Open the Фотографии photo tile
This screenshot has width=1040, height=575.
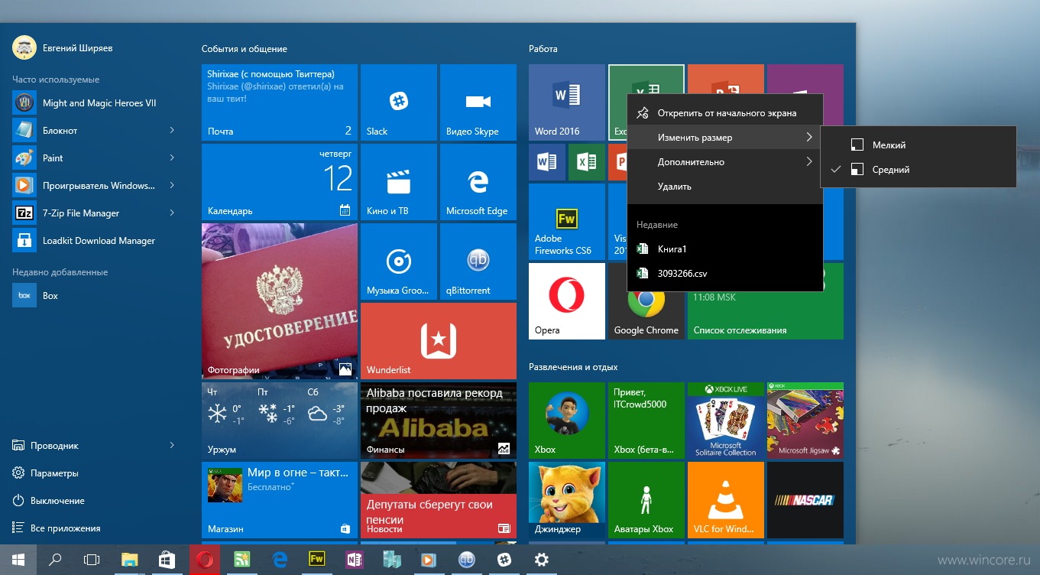click(x=280, y=301)
